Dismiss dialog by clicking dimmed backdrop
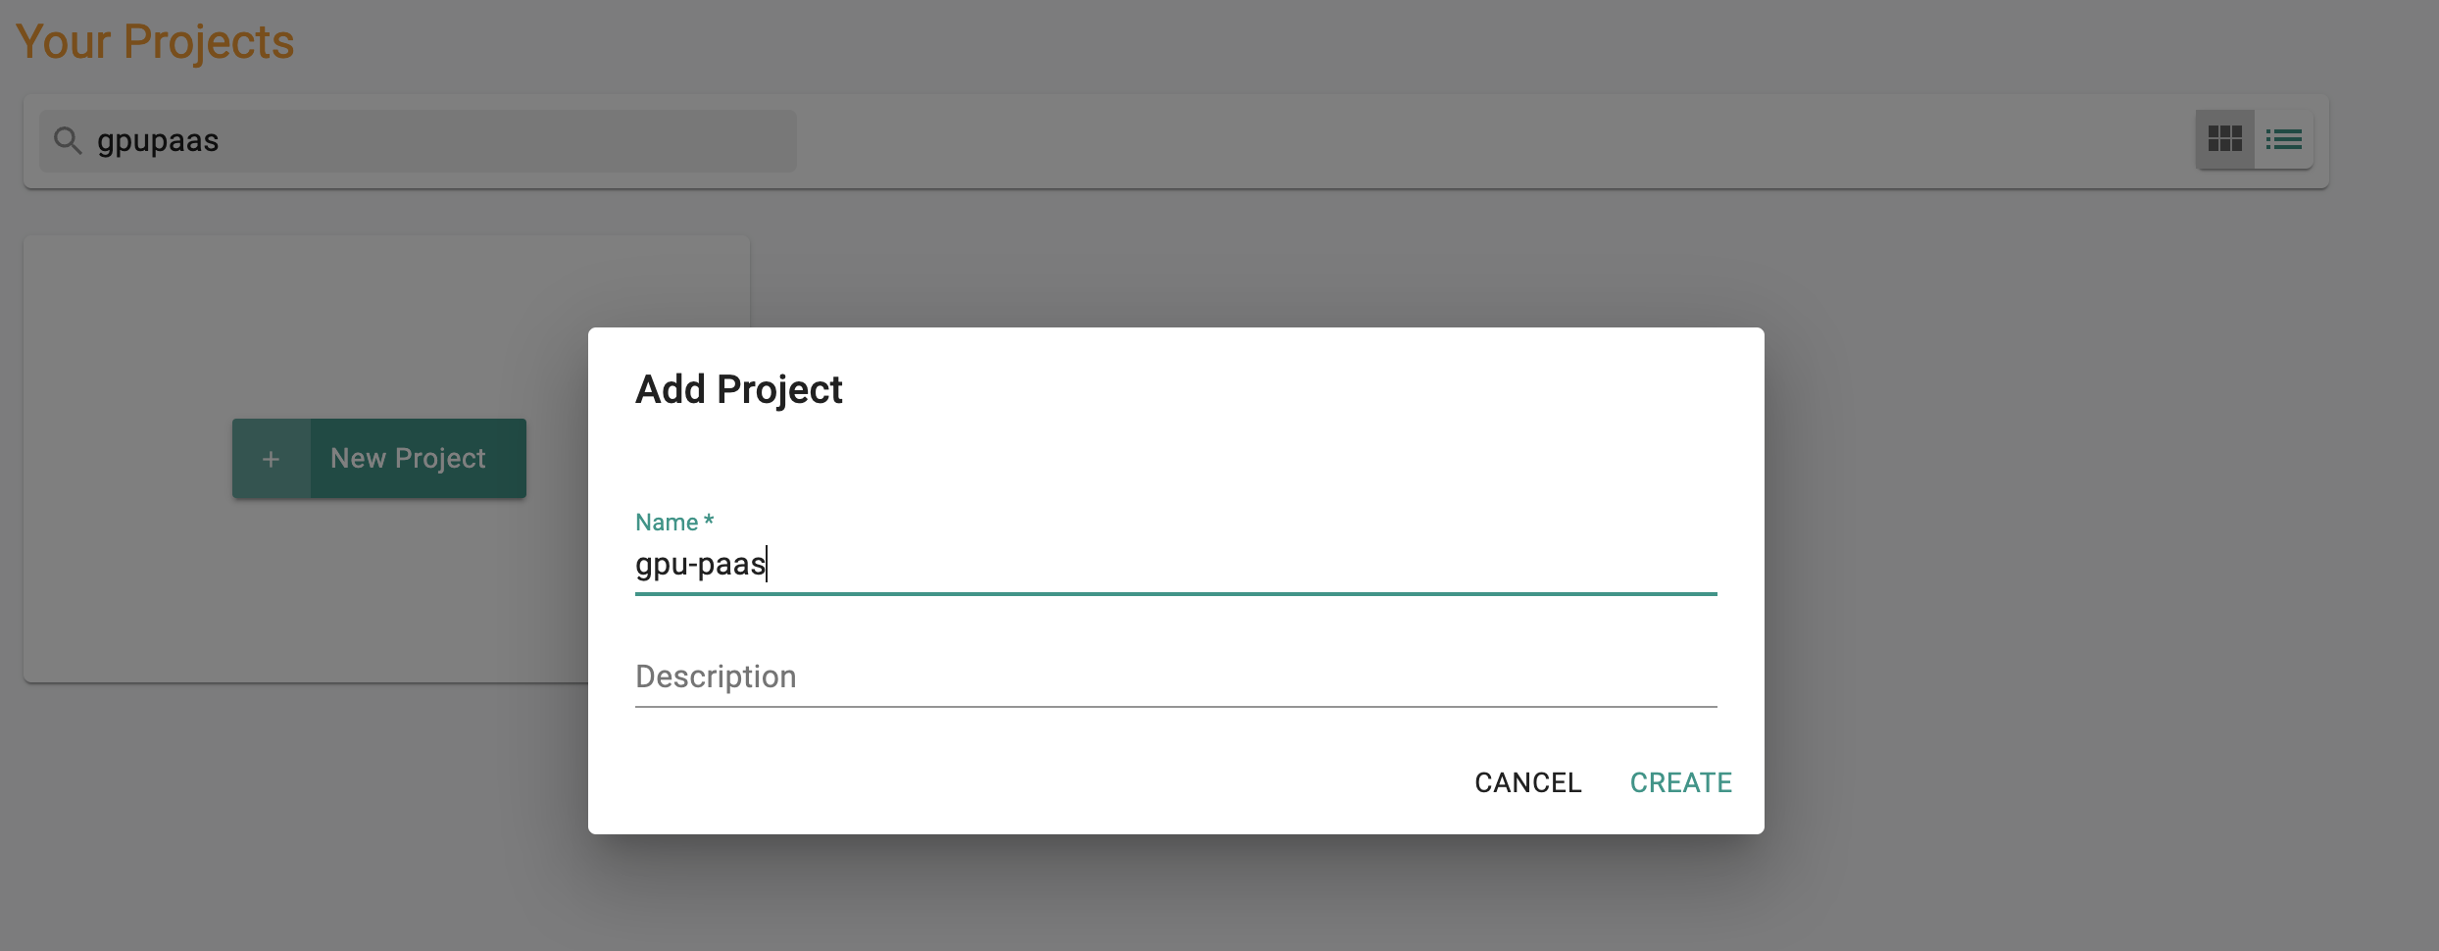 tap(2059, 588)
